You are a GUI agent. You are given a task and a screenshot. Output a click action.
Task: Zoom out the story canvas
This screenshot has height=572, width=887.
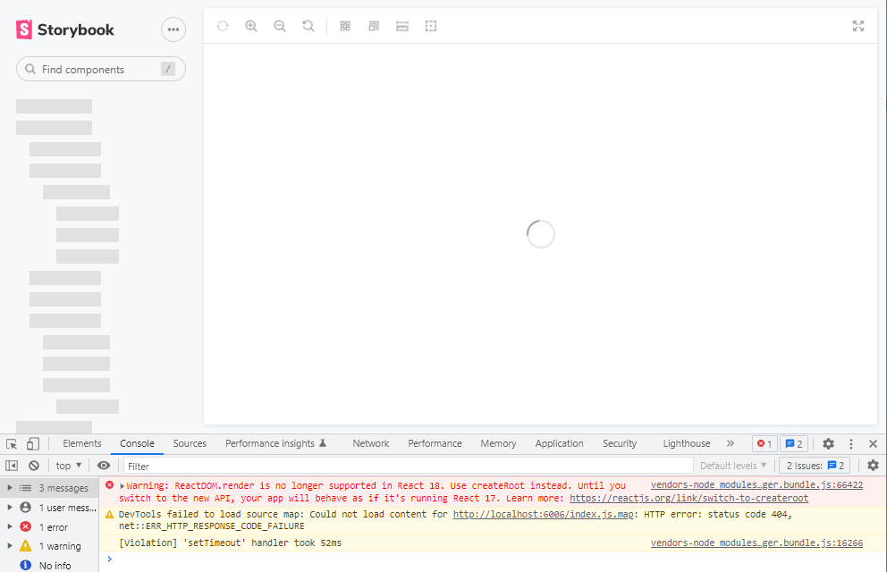(280, 26)
